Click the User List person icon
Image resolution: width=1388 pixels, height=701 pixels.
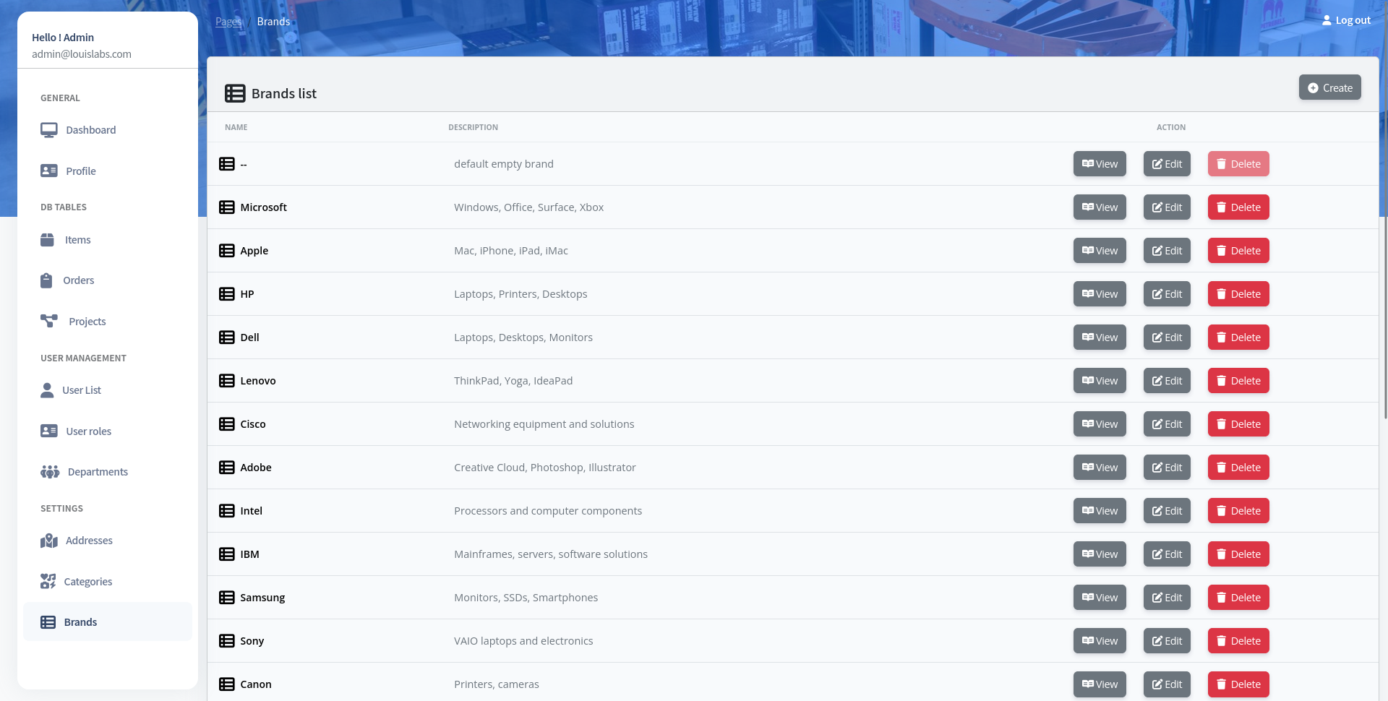[47, 390]
